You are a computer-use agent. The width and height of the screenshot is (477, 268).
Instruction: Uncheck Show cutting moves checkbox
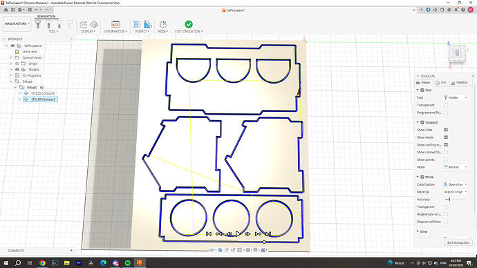tap(446, 144)
